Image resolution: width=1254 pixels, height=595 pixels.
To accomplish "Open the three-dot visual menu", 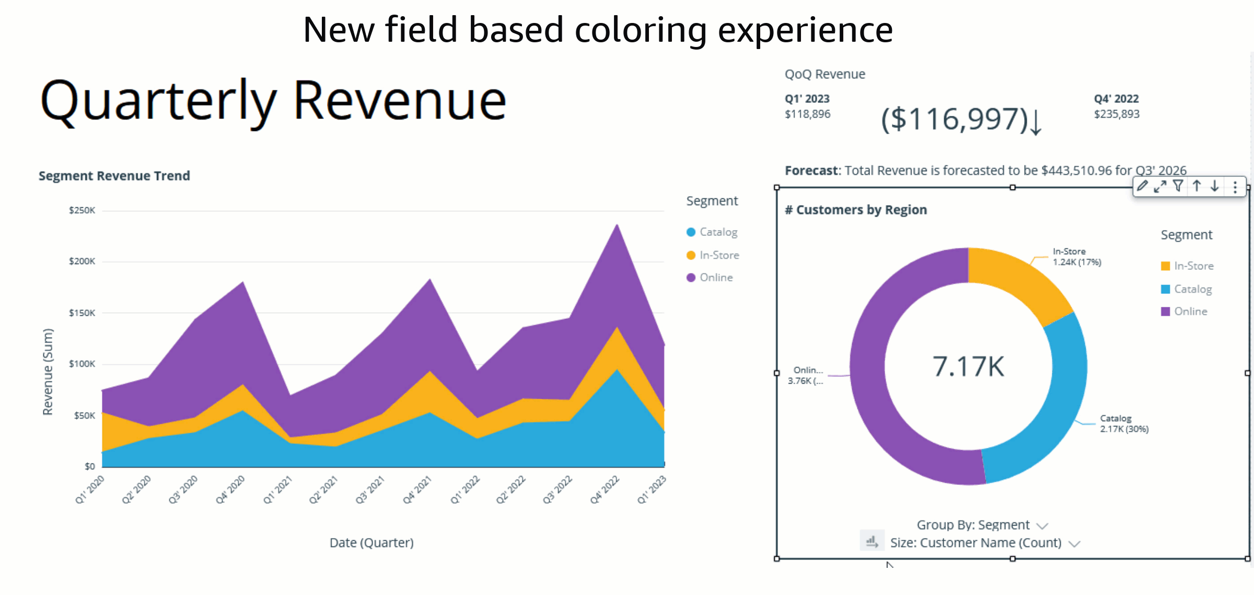I will click(1235, 187).
